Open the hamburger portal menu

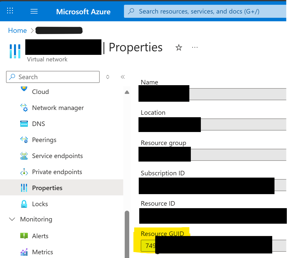(34, 11)
